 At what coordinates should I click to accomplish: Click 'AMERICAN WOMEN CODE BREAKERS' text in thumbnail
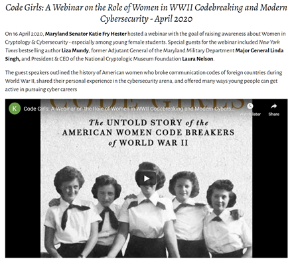click(x=148, y=132)
